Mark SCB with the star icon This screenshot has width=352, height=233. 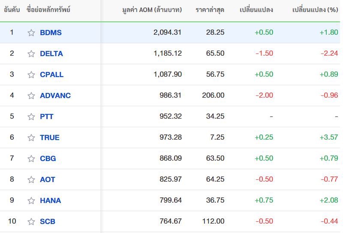click(x=31, y=221)
